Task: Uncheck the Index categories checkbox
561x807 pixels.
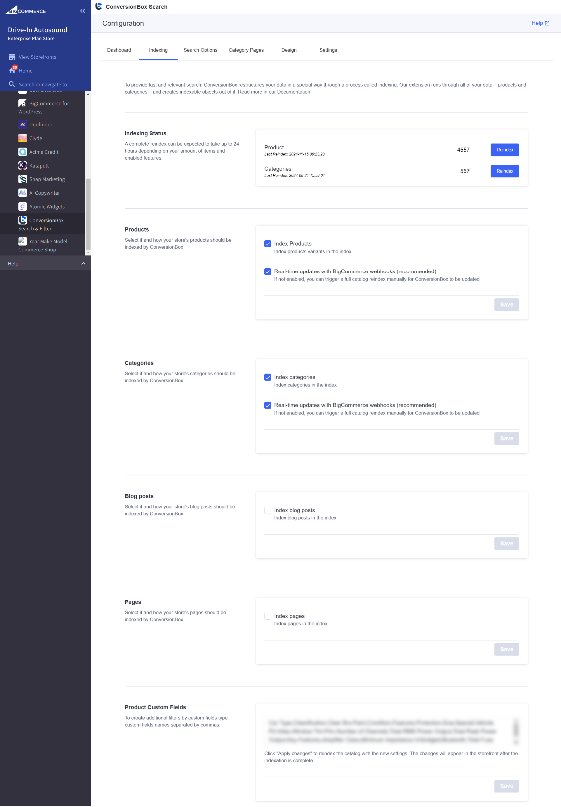Action: click(268, 377)
